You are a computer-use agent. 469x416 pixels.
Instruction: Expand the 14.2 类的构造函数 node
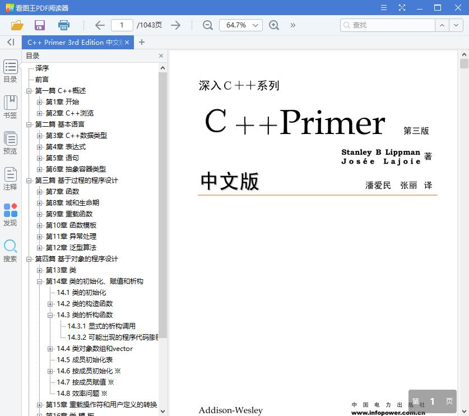50,304
